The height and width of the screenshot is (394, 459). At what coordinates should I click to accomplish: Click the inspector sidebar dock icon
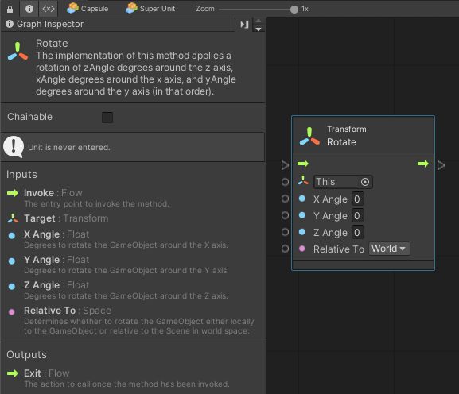pos(244,25)
